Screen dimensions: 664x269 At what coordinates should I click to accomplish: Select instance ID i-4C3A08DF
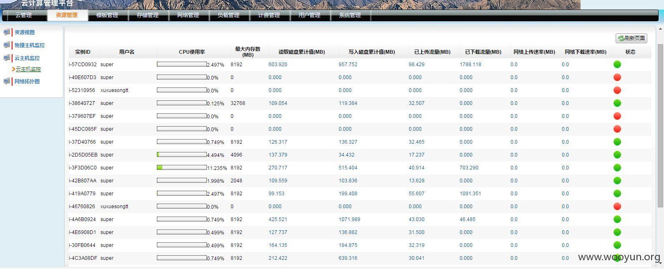[83, 258]
